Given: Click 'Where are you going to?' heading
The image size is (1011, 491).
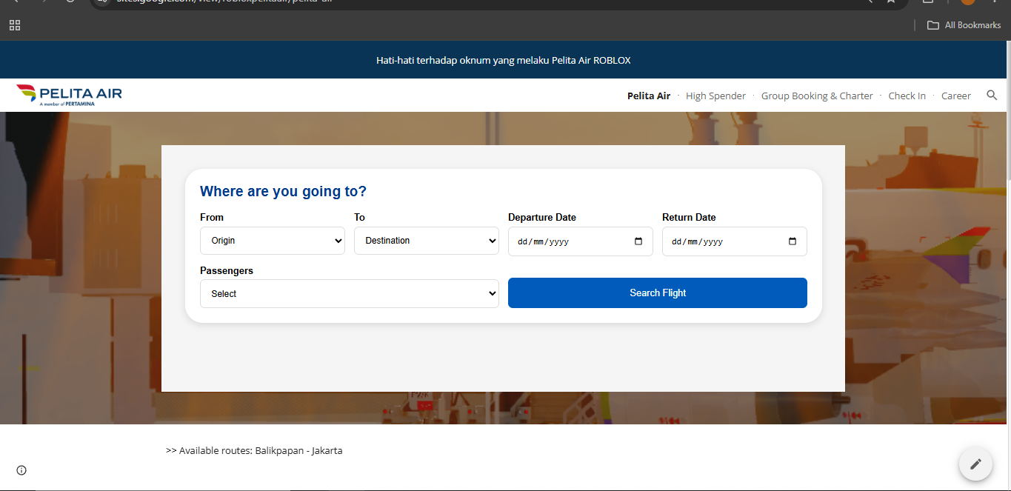Looking at the screenshot, I should (x=283, y=191).
